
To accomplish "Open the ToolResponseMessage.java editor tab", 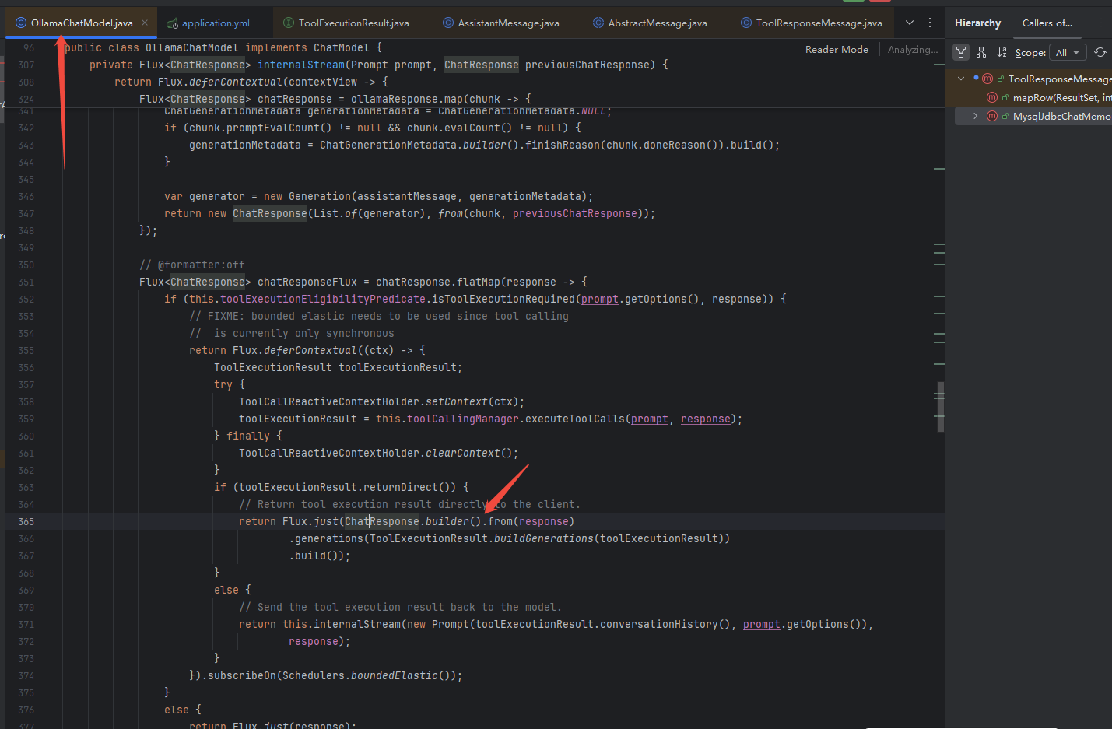I will [812, 23].
